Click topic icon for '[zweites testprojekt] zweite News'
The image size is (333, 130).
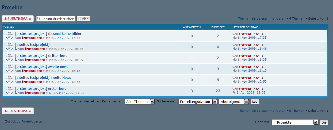pos(9,80)
